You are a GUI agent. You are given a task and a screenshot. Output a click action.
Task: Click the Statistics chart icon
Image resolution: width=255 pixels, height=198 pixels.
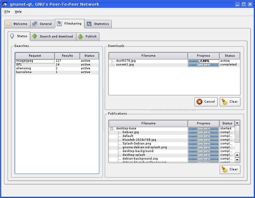(x=89, y=24)
